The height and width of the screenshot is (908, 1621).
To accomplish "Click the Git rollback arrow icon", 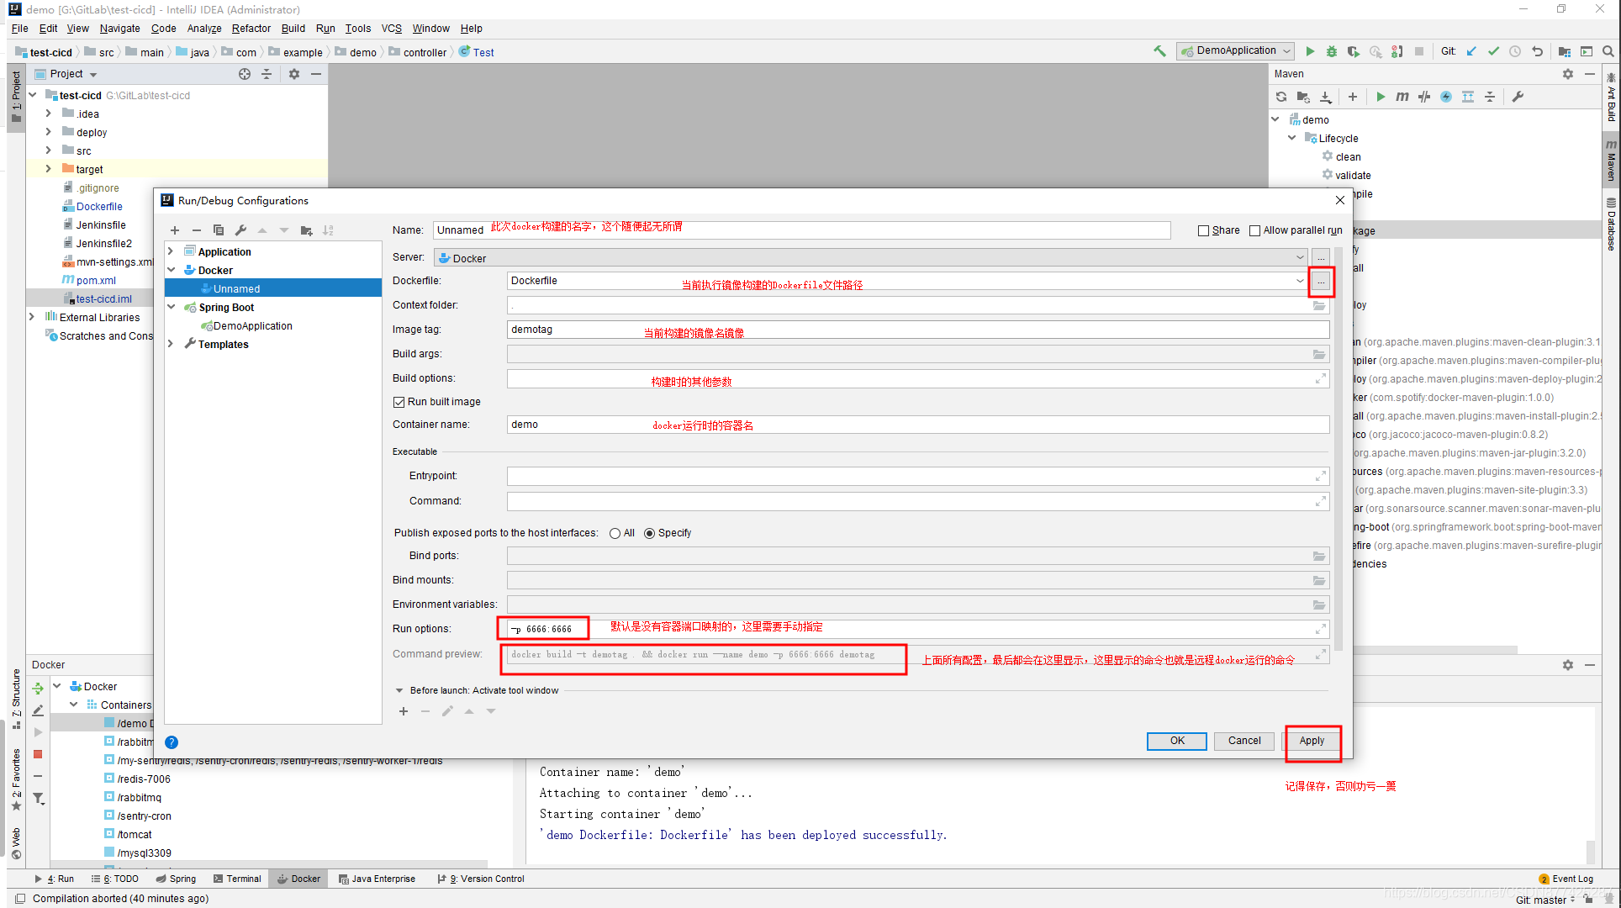I will (x=1537, y=51).
